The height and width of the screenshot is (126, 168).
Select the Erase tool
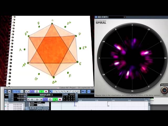tap(62, 92)
